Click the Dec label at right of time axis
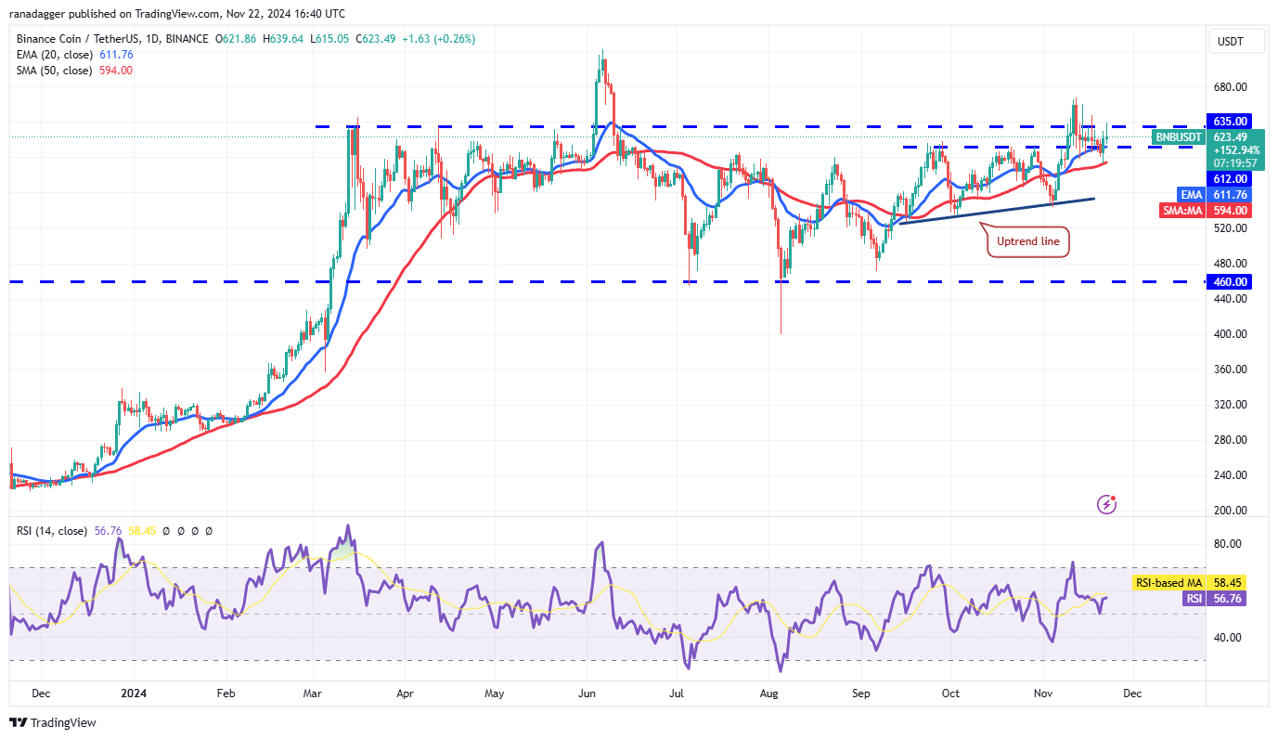1278x739 pixels. pyautogui.click(x=1131, y=694)
